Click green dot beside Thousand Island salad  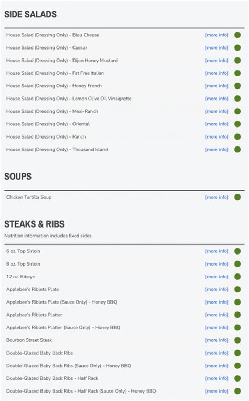237,150
